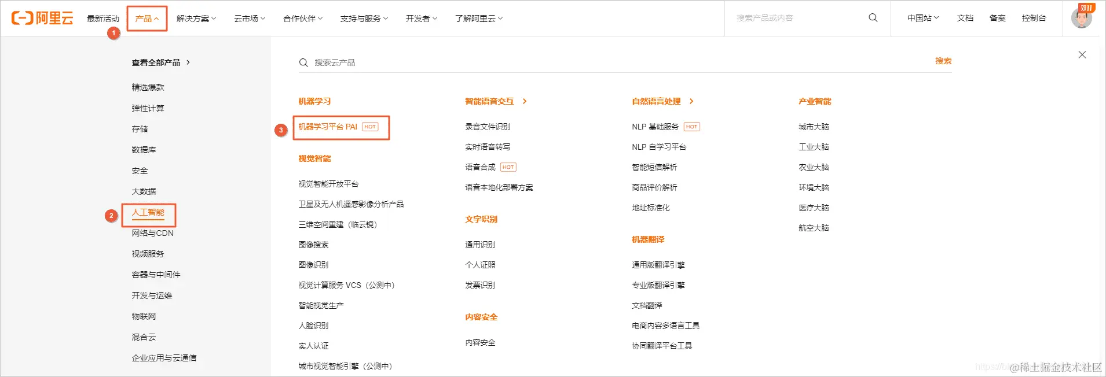Open 通用识别 under 文字识别

click(480, 245)
